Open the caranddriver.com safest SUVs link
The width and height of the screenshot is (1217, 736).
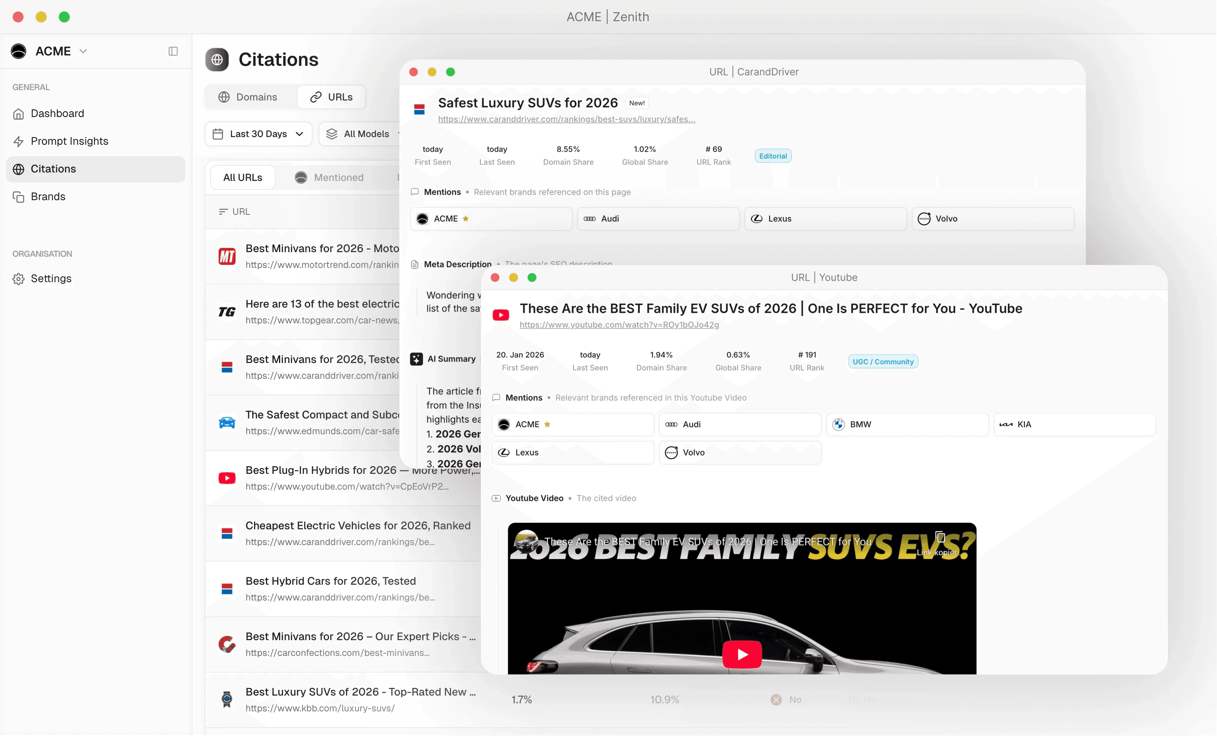(x=567, y=119)
